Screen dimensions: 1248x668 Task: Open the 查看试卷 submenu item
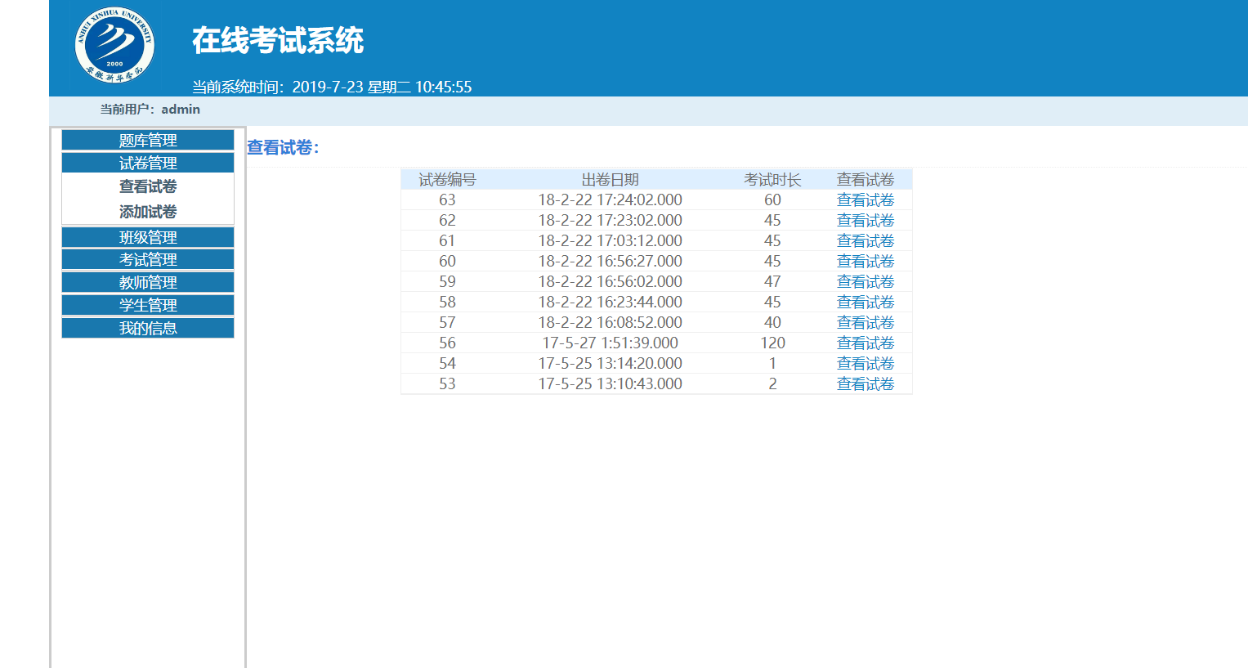coord(148,186)
